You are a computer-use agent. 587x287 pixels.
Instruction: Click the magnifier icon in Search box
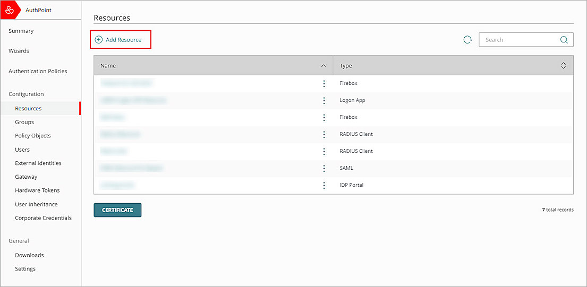564,40
